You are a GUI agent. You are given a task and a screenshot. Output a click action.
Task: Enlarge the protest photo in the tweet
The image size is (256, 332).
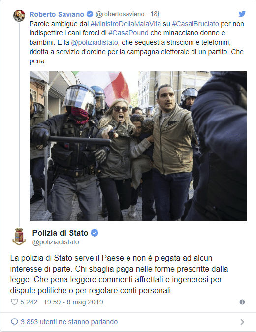[138, 146]
